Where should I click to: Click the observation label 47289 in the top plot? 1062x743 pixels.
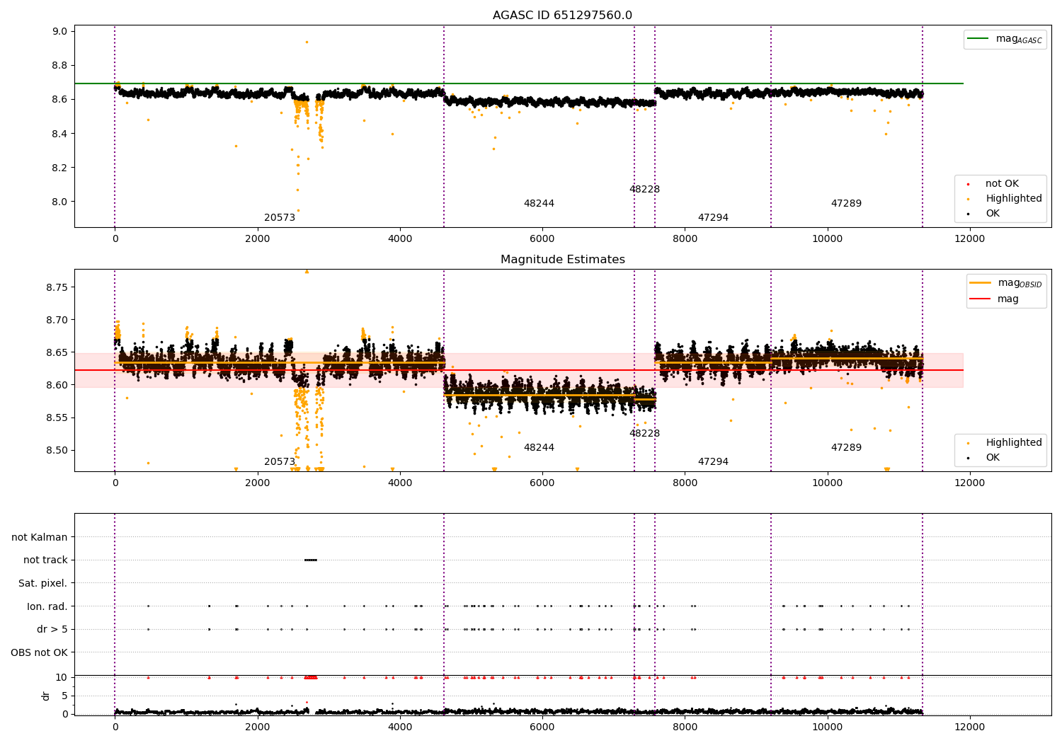846,204
